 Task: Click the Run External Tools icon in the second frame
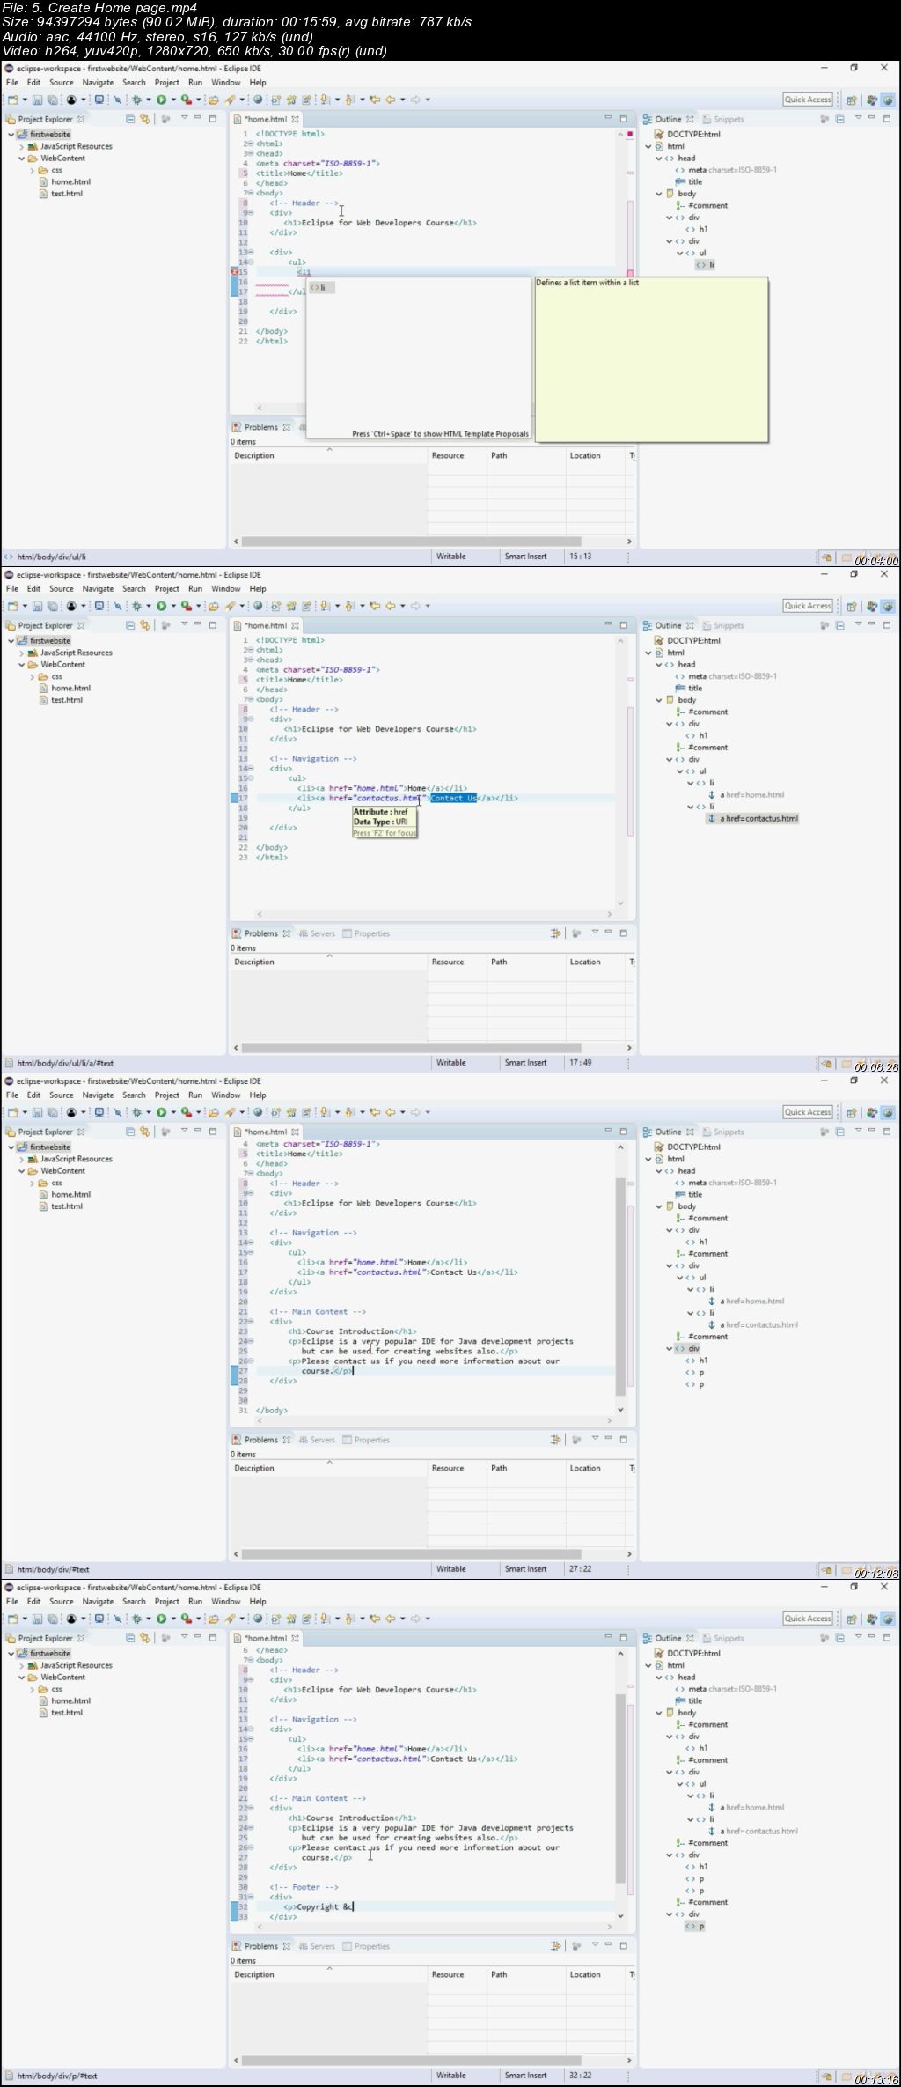186,606
